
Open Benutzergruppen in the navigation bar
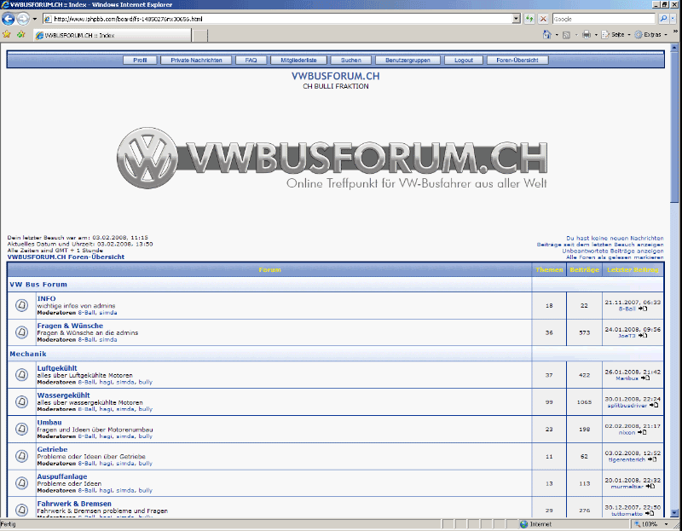[407, 60]
